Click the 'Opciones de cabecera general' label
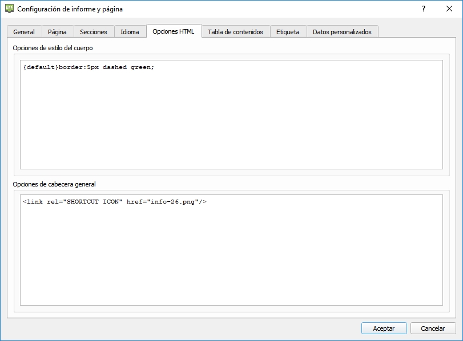The image size is (463, 341). [54, 184]
